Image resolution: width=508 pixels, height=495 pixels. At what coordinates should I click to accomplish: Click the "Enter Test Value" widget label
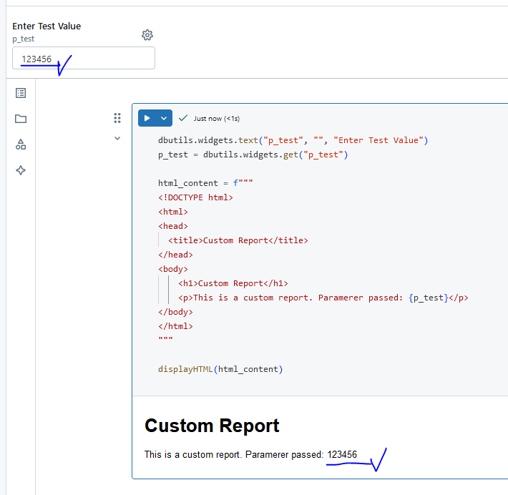pos(47,26)
